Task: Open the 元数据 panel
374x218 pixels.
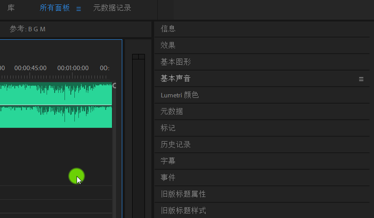Action: 262,111
